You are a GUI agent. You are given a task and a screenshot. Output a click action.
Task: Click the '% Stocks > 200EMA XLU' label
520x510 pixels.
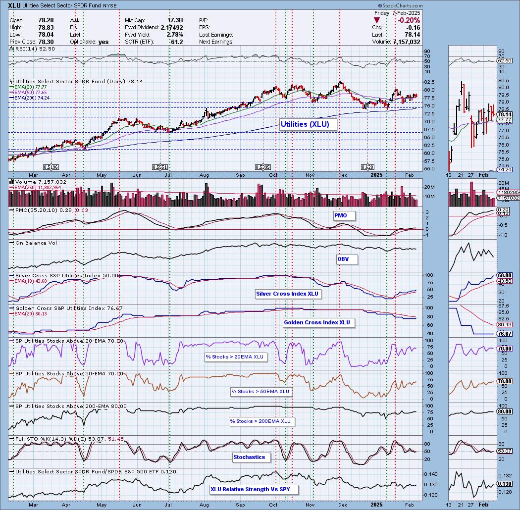(260, 421)
